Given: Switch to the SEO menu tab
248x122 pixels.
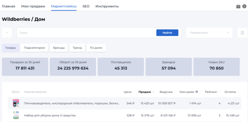Looking at the screenshot, I should coord(86,6).
